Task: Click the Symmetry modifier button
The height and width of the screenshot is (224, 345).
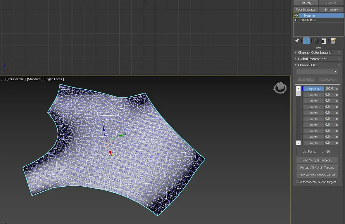Action: 331,9
